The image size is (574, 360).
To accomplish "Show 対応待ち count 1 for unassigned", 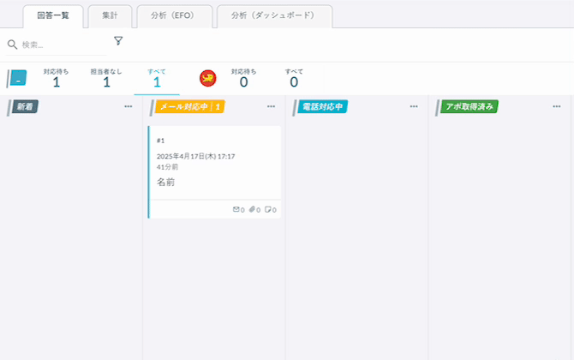I will (x=56, y=78).
